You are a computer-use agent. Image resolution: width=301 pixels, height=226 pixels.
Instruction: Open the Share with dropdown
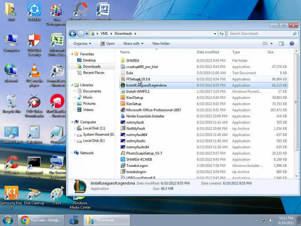pos(133,44)
